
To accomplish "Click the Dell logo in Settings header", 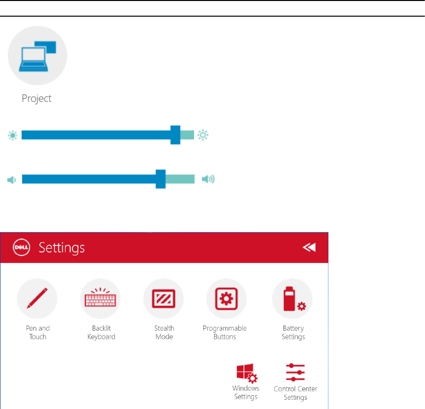I will coord(22,247).
